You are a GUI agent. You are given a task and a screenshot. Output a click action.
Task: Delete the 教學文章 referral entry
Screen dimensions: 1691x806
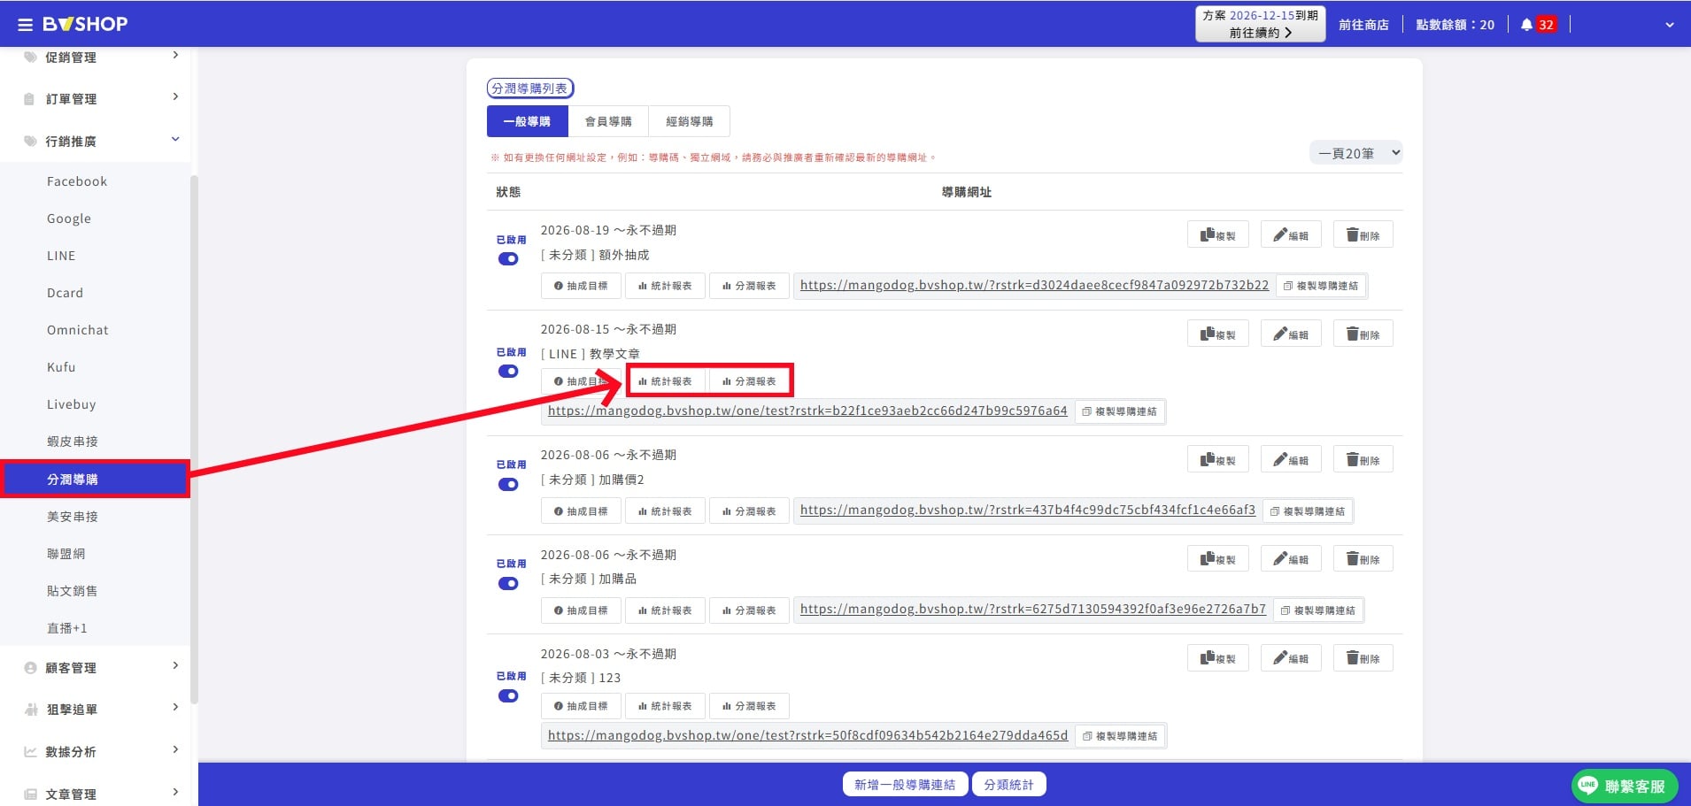coord(1363,334)
